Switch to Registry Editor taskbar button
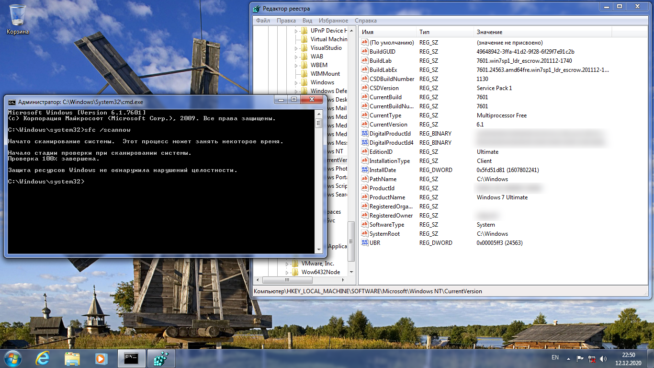This screenshot has width=654, height=368. 160,358
